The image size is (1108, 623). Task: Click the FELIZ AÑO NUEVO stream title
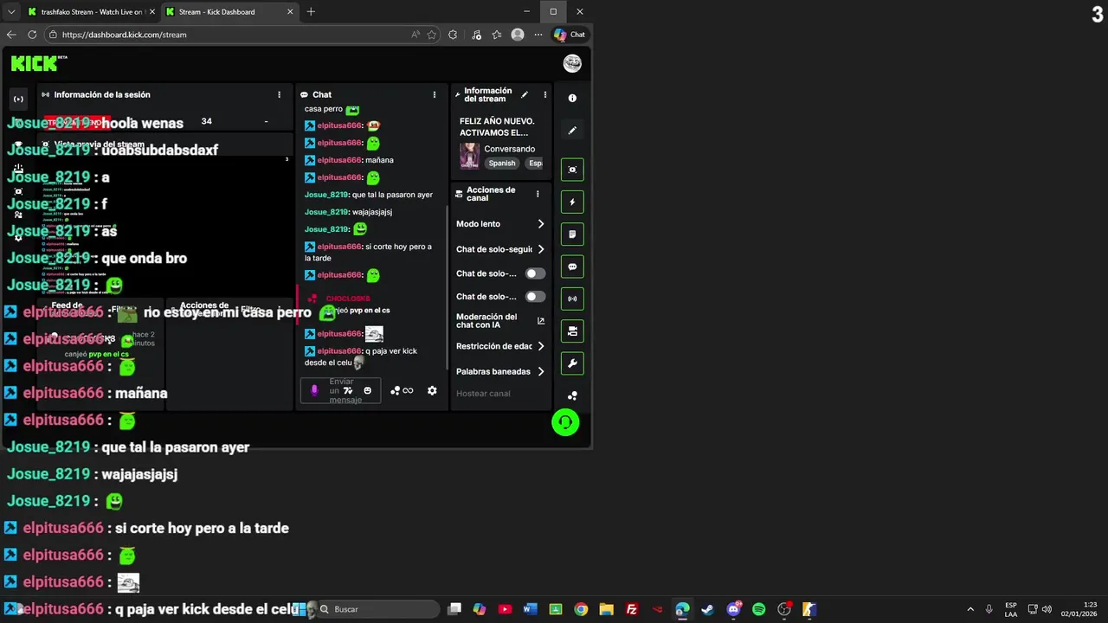coord(497,127)
